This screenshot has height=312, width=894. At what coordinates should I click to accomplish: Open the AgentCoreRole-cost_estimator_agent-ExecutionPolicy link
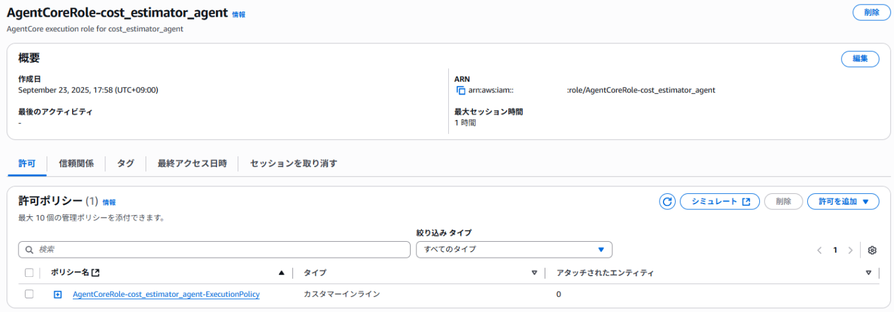click(x=166, y=294)
